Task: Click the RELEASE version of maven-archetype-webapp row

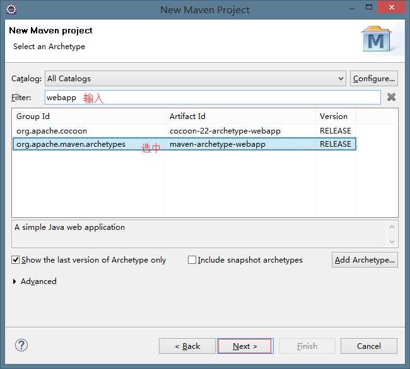Action: pyautogui.click(x=336, y=144)
